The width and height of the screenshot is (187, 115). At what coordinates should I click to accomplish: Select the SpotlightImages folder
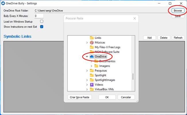coord(105,80)
